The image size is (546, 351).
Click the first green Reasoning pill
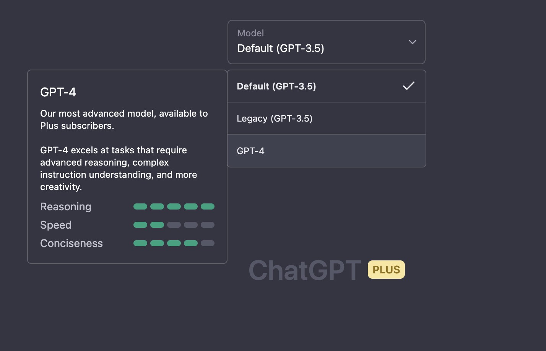click(140, 206)
